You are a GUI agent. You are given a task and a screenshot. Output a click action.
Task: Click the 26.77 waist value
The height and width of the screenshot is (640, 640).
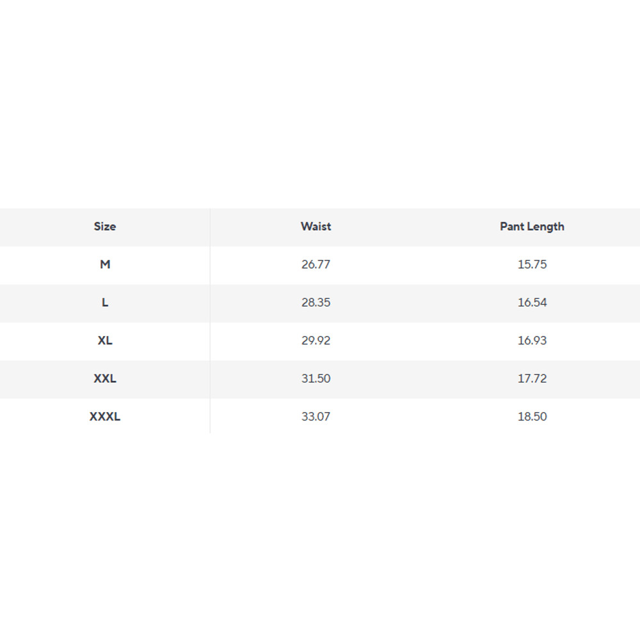(x=316, y=264)
